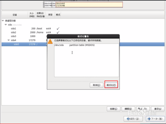
Task: Click the delete (D) button
Action: [143, 109]
